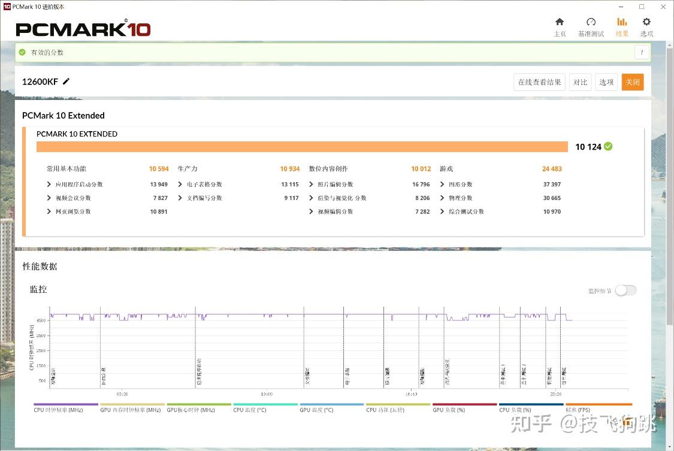Toggle CPU 功耗 legend swatch
Image resolution: width=674 pixels, height=451 pixels.
click(398, 404)
